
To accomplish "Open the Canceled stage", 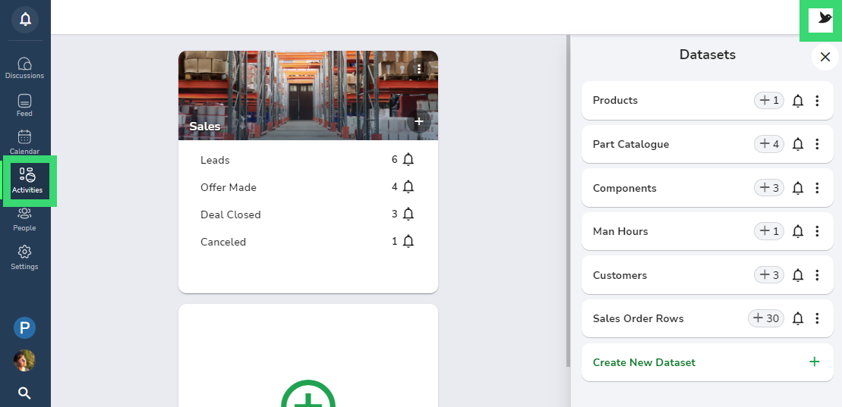I will (223, 242).
